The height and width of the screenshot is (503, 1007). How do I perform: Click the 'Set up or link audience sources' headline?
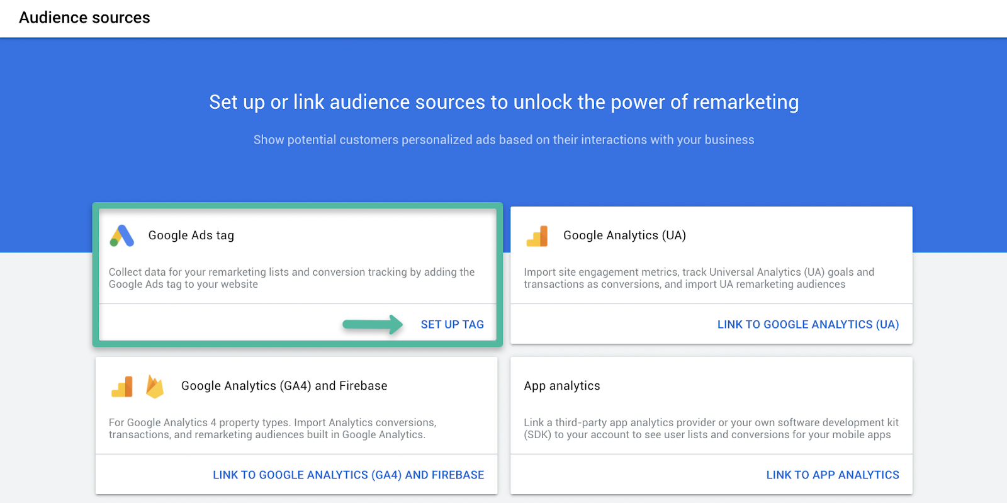(504, 102)
